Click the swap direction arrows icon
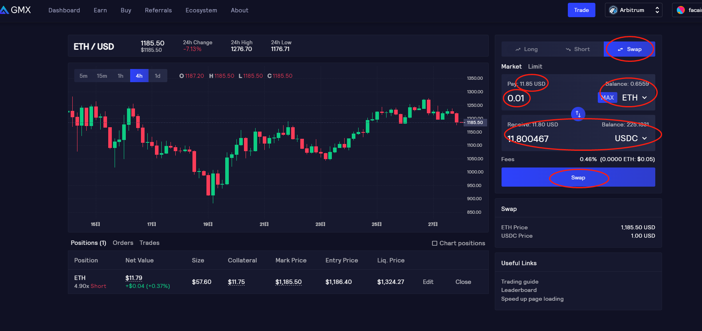 coord(578,114)
